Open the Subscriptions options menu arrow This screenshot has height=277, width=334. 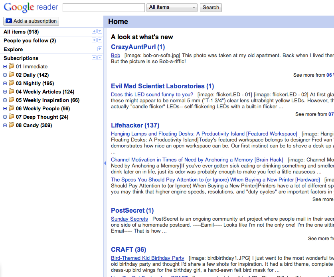coord(100,58)
